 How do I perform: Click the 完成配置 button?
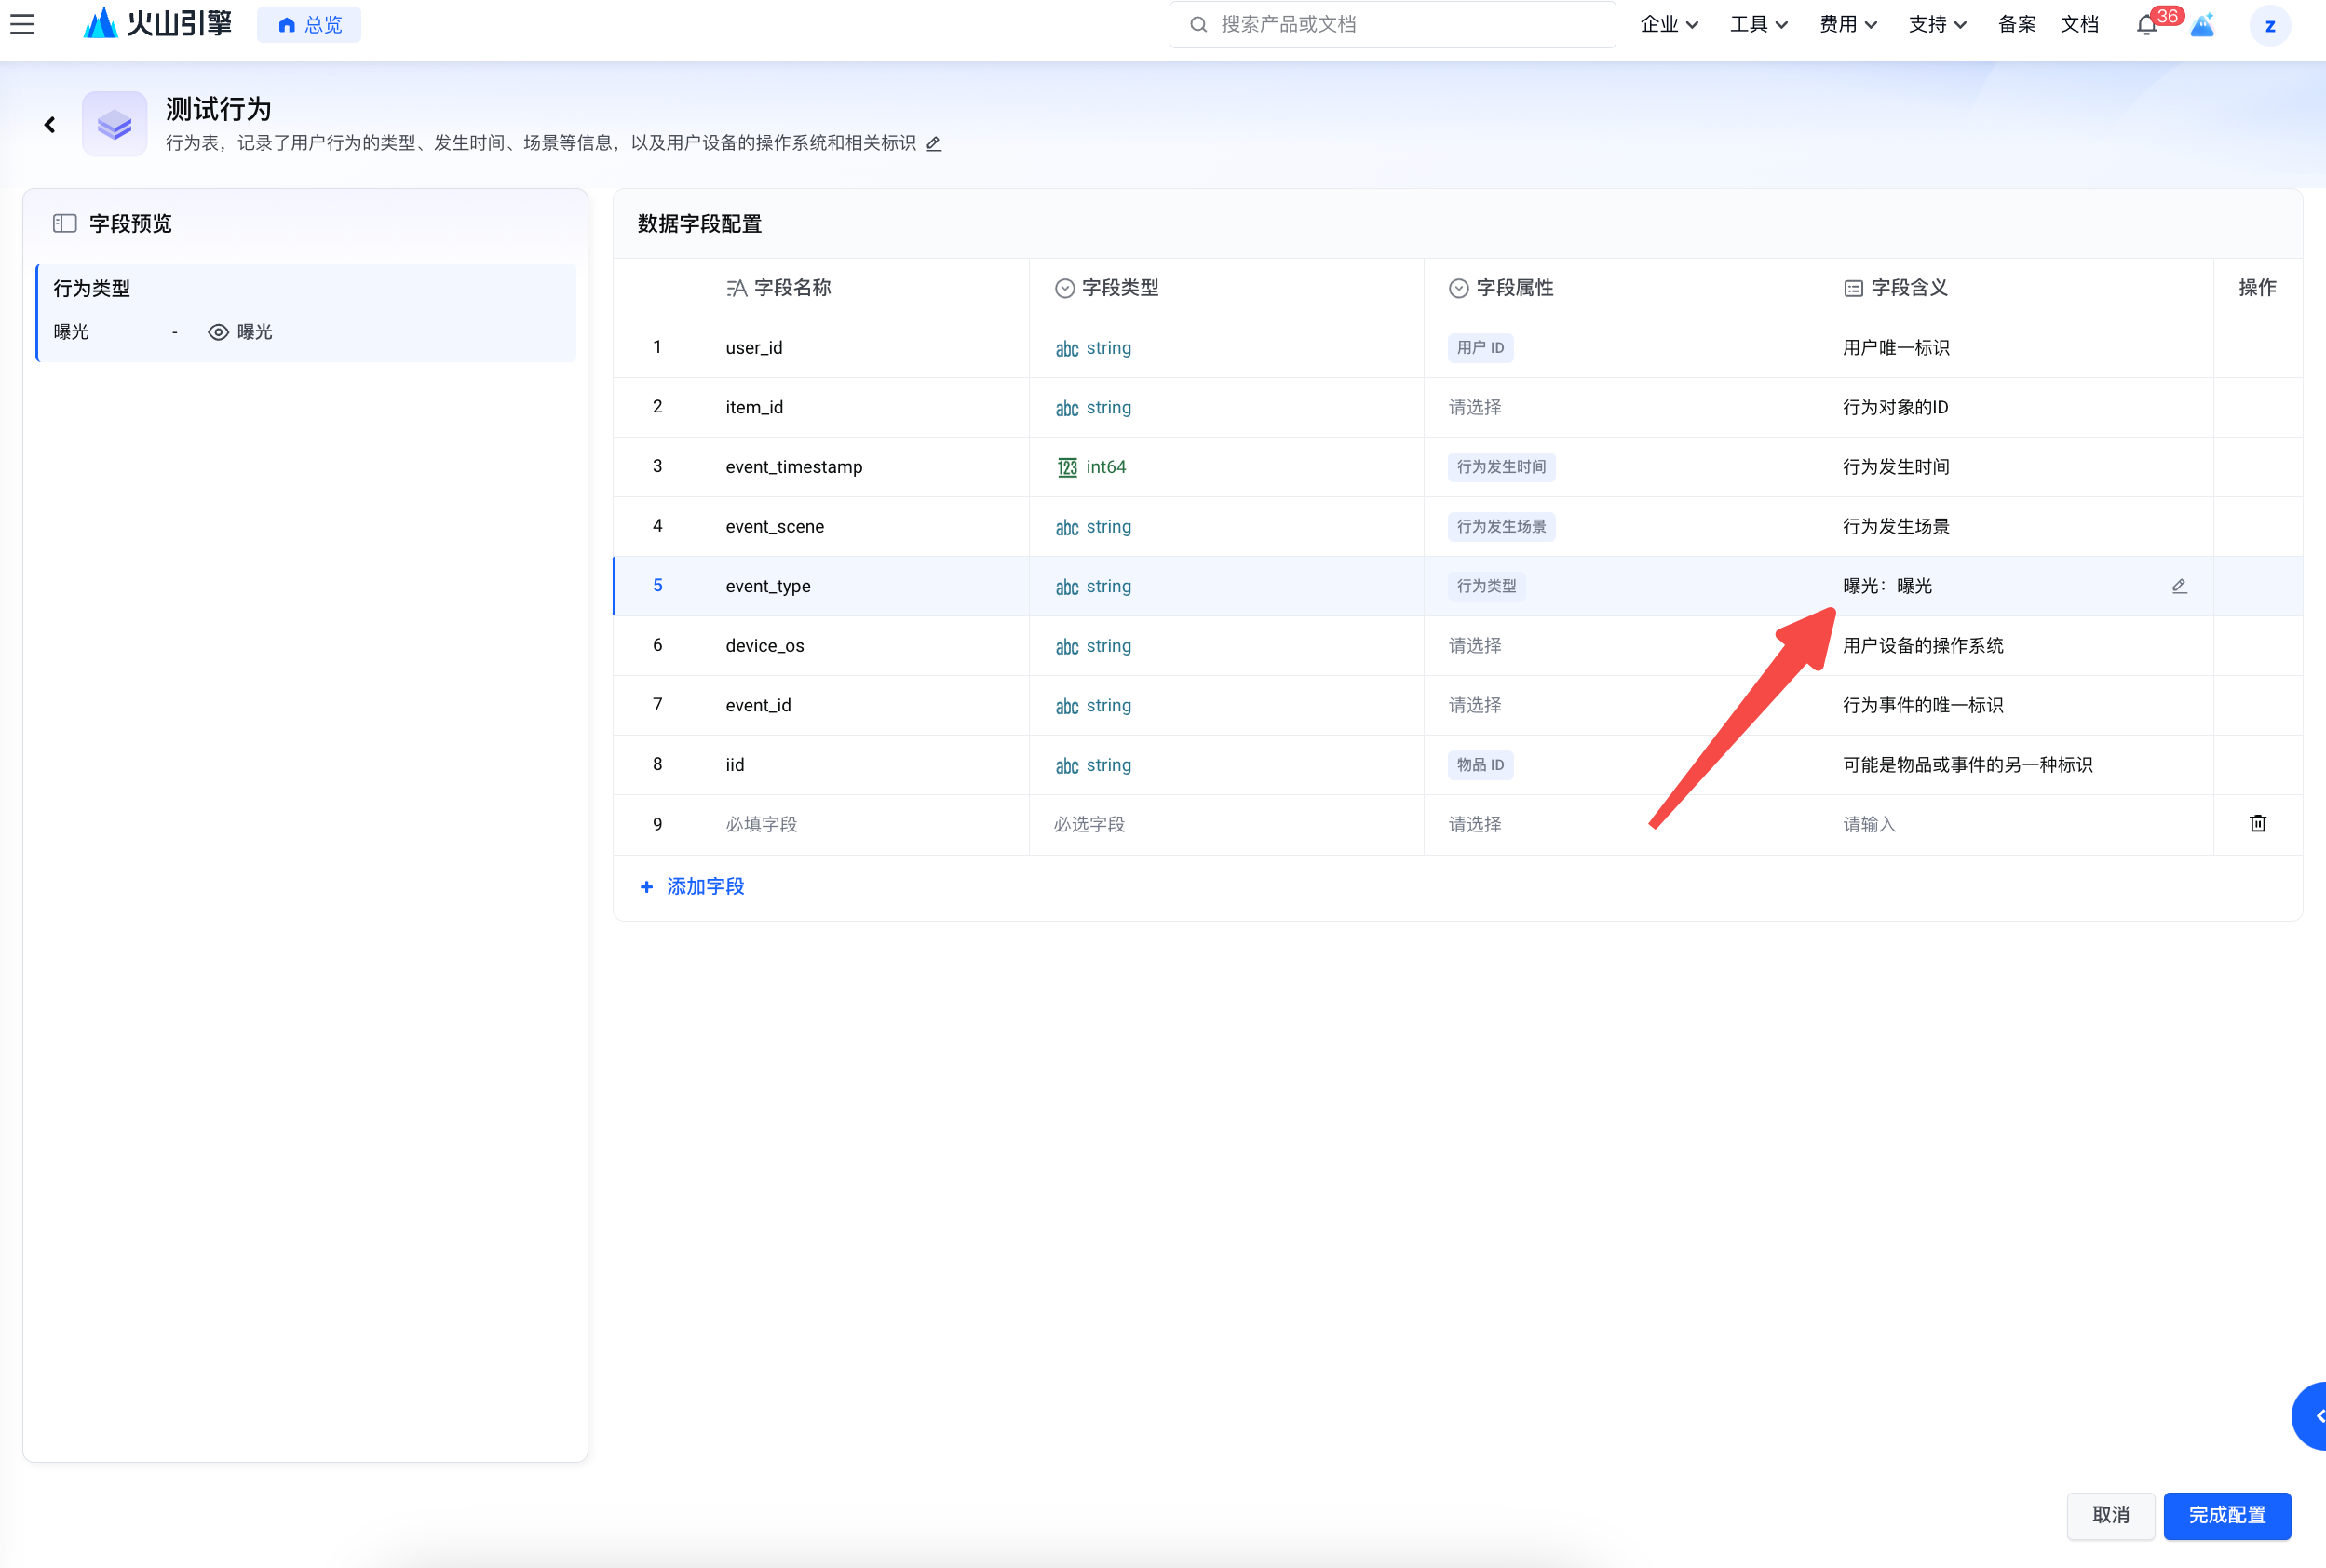[2226, 1514]
